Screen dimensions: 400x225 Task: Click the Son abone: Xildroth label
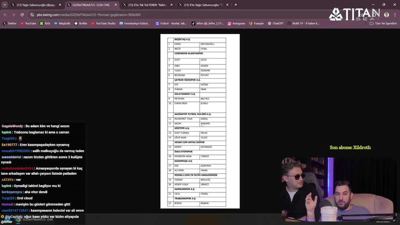tap(350, 147)
